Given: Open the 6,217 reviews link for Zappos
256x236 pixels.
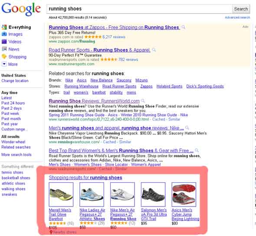Looking at the screenshot, I should coord(114,37).
